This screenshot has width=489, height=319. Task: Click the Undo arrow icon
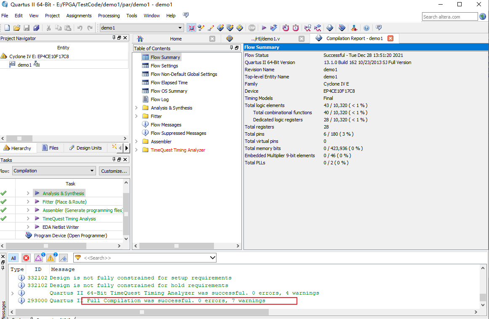pos(80,28)
